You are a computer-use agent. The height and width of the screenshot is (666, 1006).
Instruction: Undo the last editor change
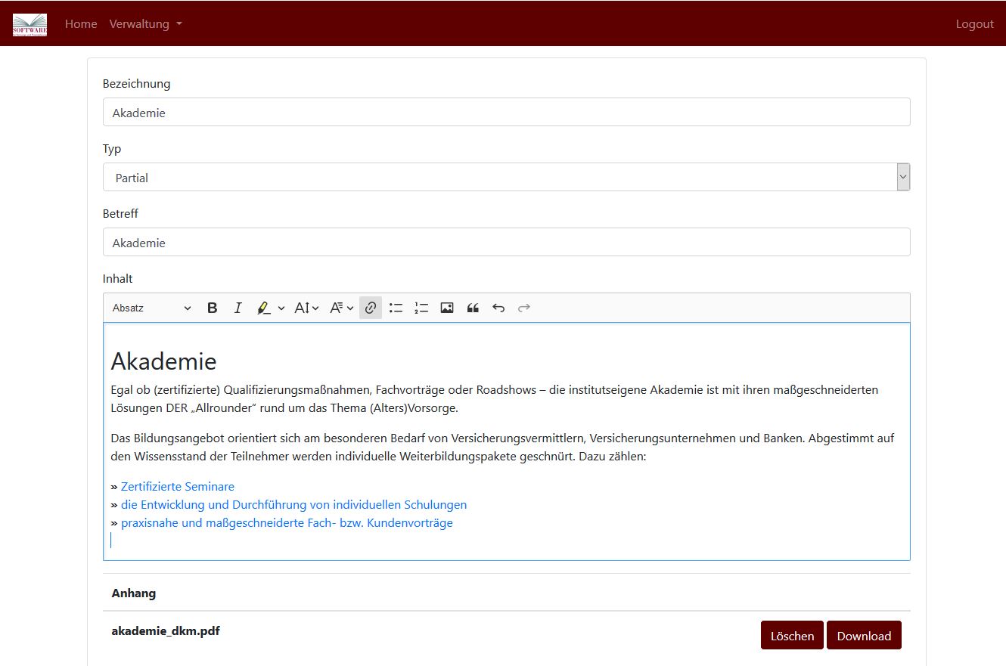498,308
